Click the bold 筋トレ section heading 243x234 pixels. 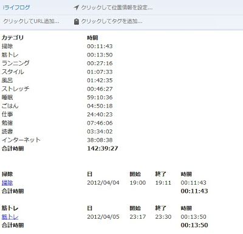(10, 208)
